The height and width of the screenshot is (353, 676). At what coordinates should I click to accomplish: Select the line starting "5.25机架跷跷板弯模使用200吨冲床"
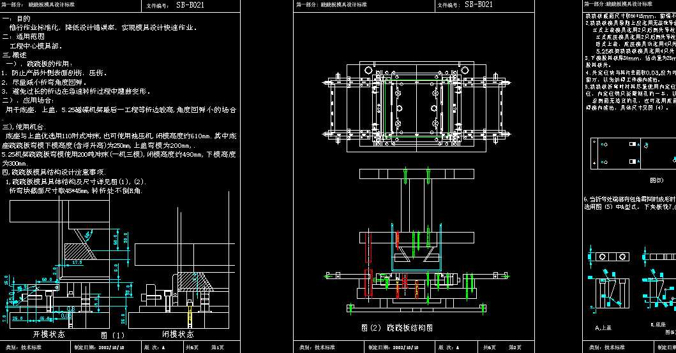(119, 154)
